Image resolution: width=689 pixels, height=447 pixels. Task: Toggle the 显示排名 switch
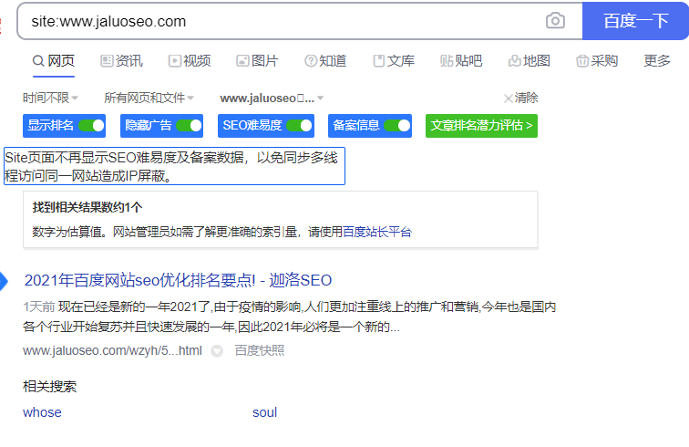91,126
